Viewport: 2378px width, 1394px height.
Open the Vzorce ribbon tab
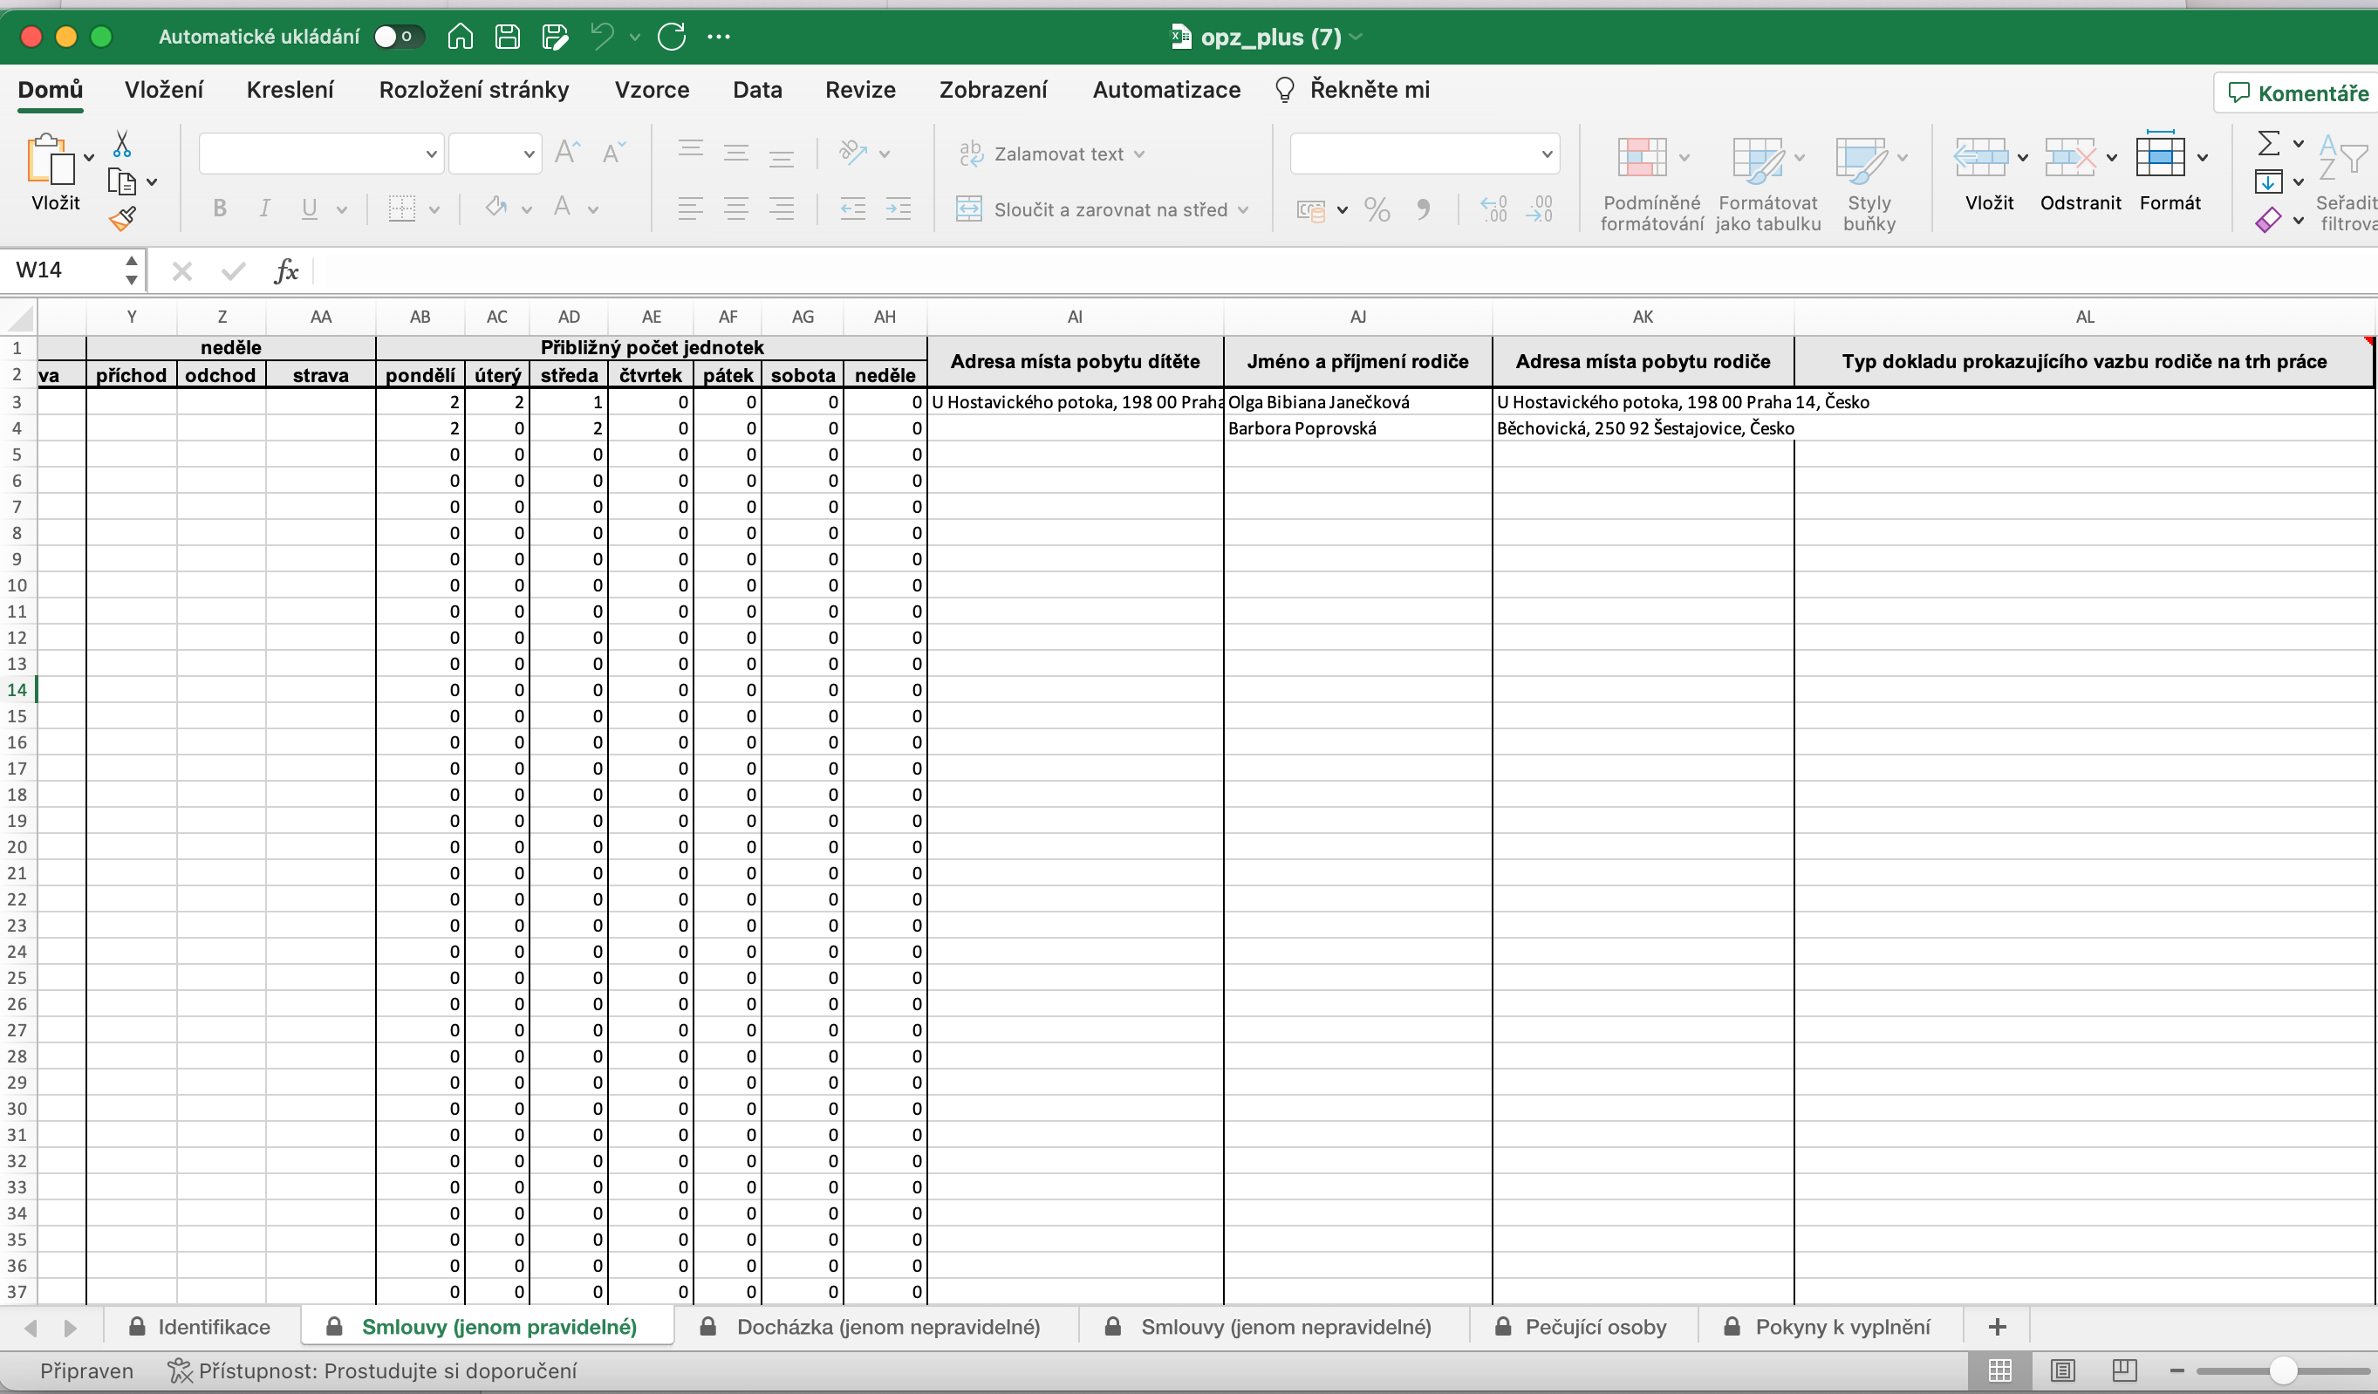[x=651, y=90]
